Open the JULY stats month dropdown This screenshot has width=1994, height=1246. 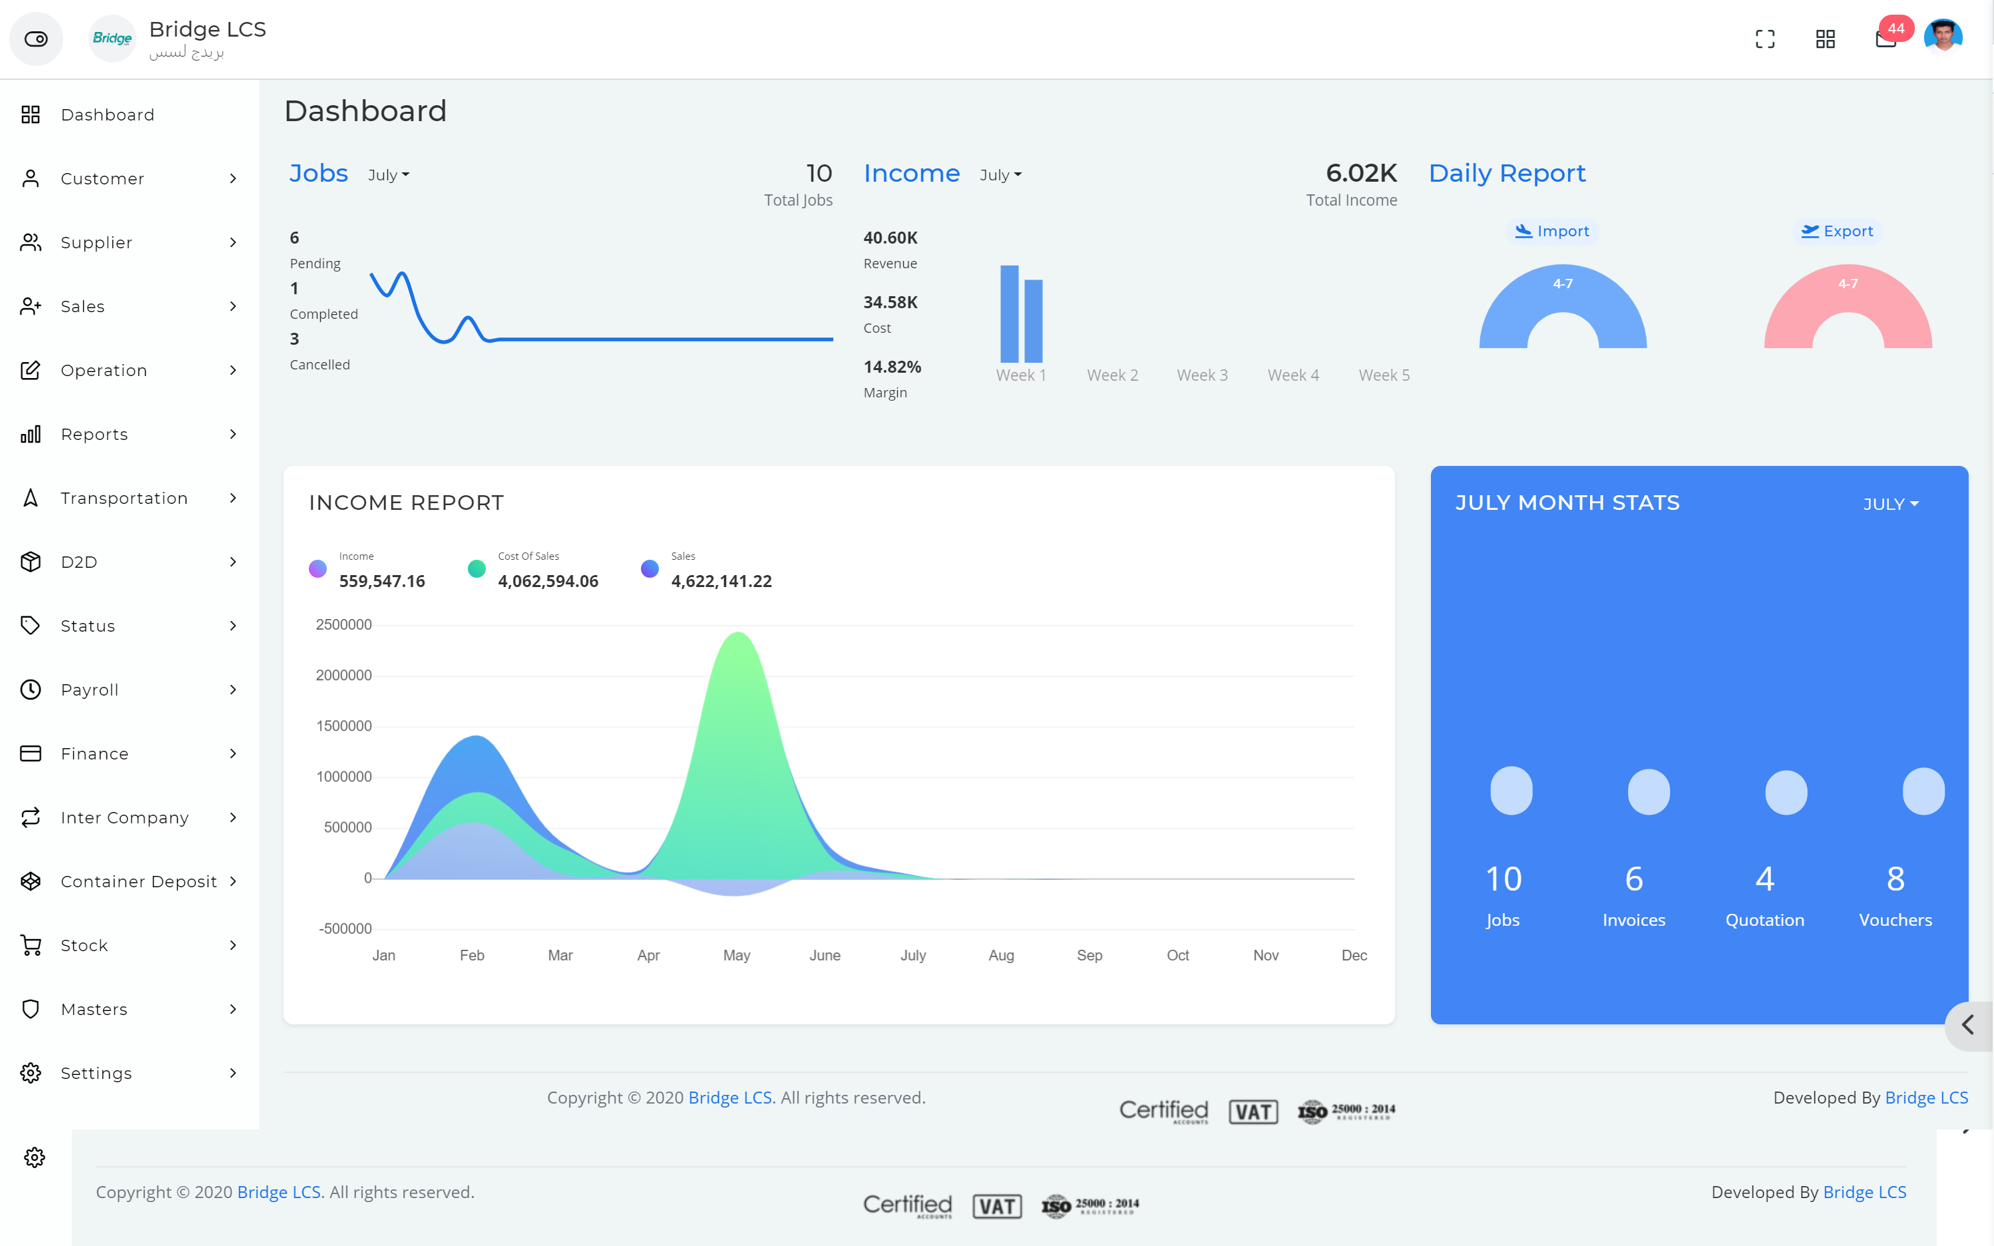(1891, 503)
